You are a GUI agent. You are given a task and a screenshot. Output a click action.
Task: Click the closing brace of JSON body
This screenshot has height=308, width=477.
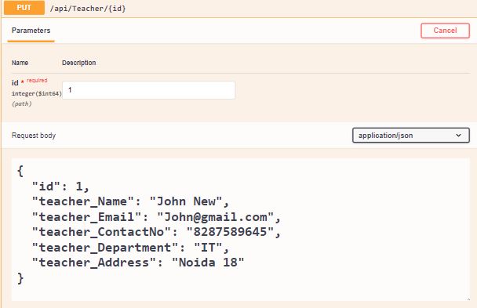coord(20,278)
